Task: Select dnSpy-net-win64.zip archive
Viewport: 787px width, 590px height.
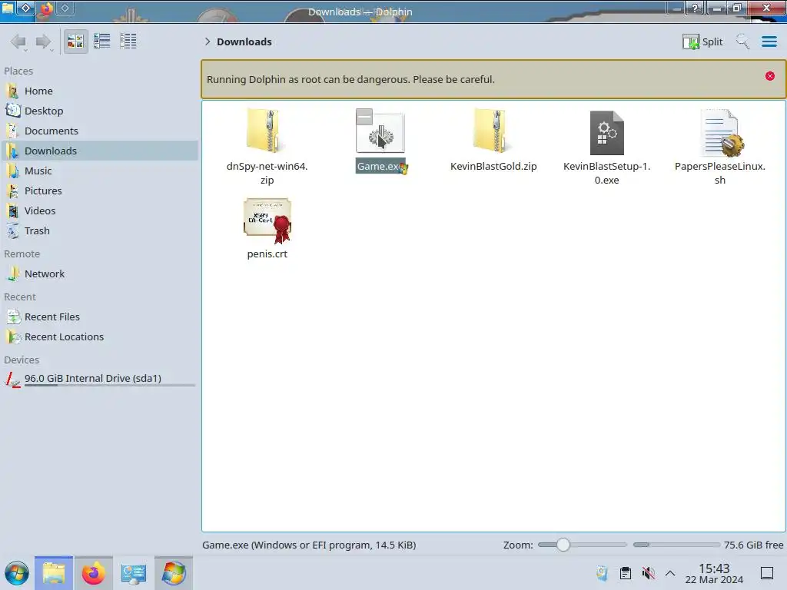Action: click(267, 147)
